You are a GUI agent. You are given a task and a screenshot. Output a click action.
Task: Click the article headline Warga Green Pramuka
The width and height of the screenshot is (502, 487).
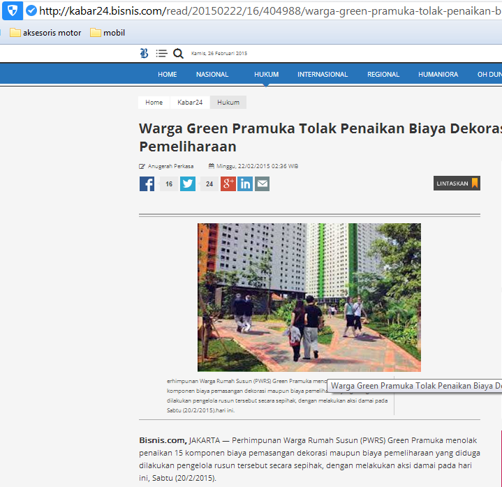pos(320,137)
